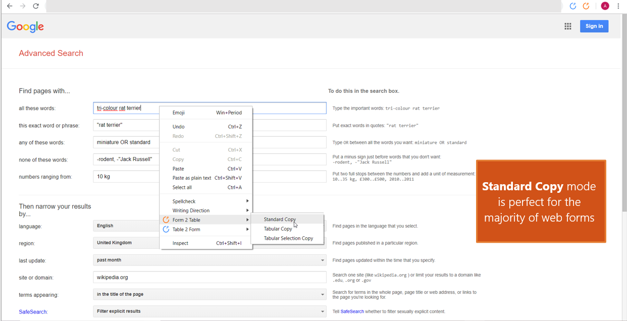Click Inspect in the context menu
Screen dimensions: 627x321
pyautogui.click(x=180, y=243)
